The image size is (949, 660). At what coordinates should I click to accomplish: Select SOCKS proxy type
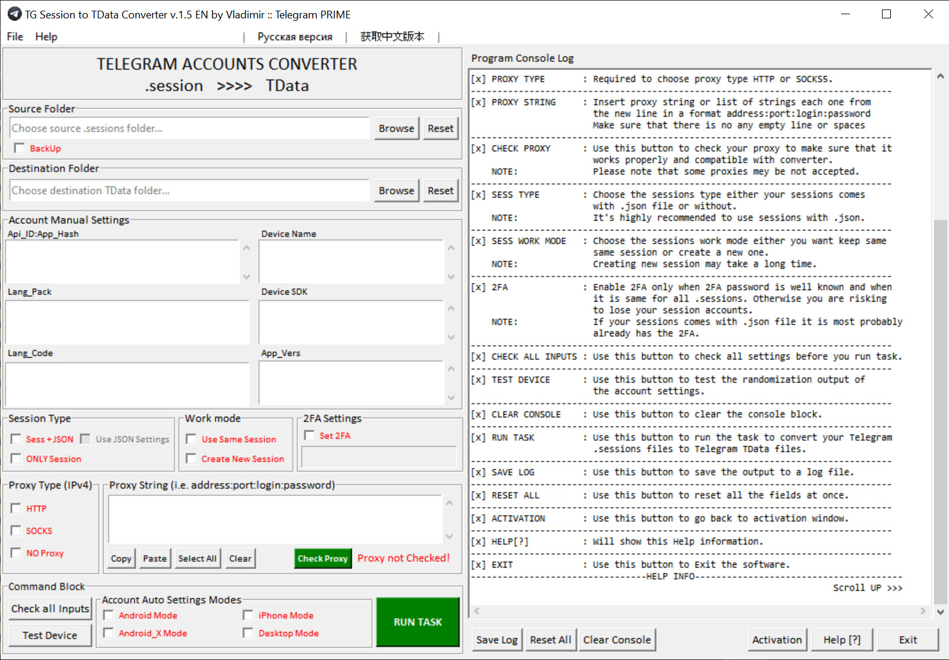pyautogui.click(x=16, y=530)
